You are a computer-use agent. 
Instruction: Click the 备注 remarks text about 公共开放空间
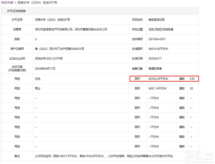[x=104, y=156]
